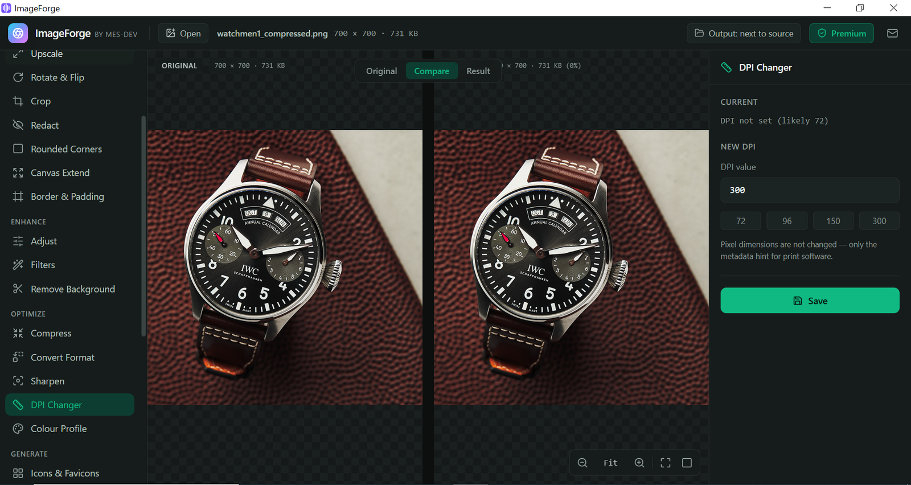Select the Icons & Favicons grid icon
Screen dimensions: 911x485
tap(18, 473)
